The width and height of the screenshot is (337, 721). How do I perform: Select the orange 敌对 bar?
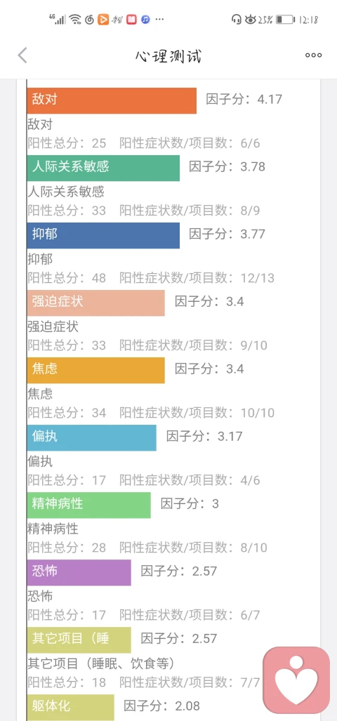112,100
